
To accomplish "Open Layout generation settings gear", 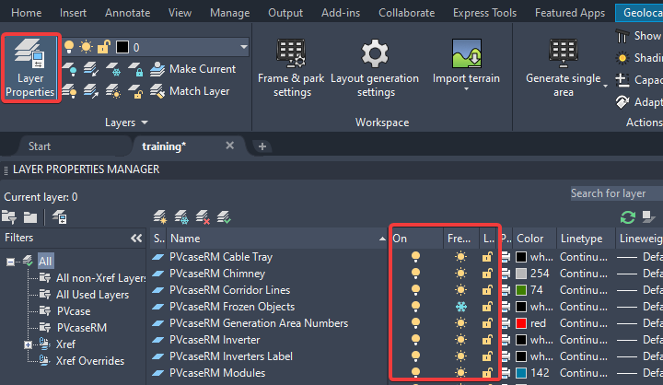I will tap(375, 53).
